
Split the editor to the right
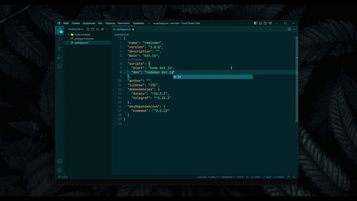pos(289,29)
